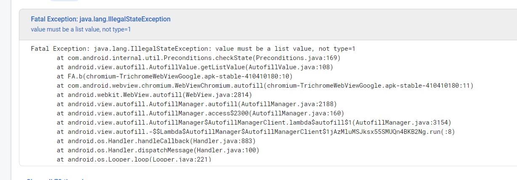Select the Handler.dispatchMessage stack frame
The image size is (517, 180).
(158, 150)
